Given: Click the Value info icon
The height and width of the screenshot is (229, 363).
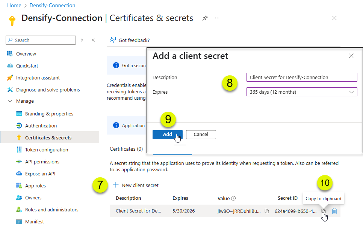Looking at the screenshot, I should tap(233, 198).
